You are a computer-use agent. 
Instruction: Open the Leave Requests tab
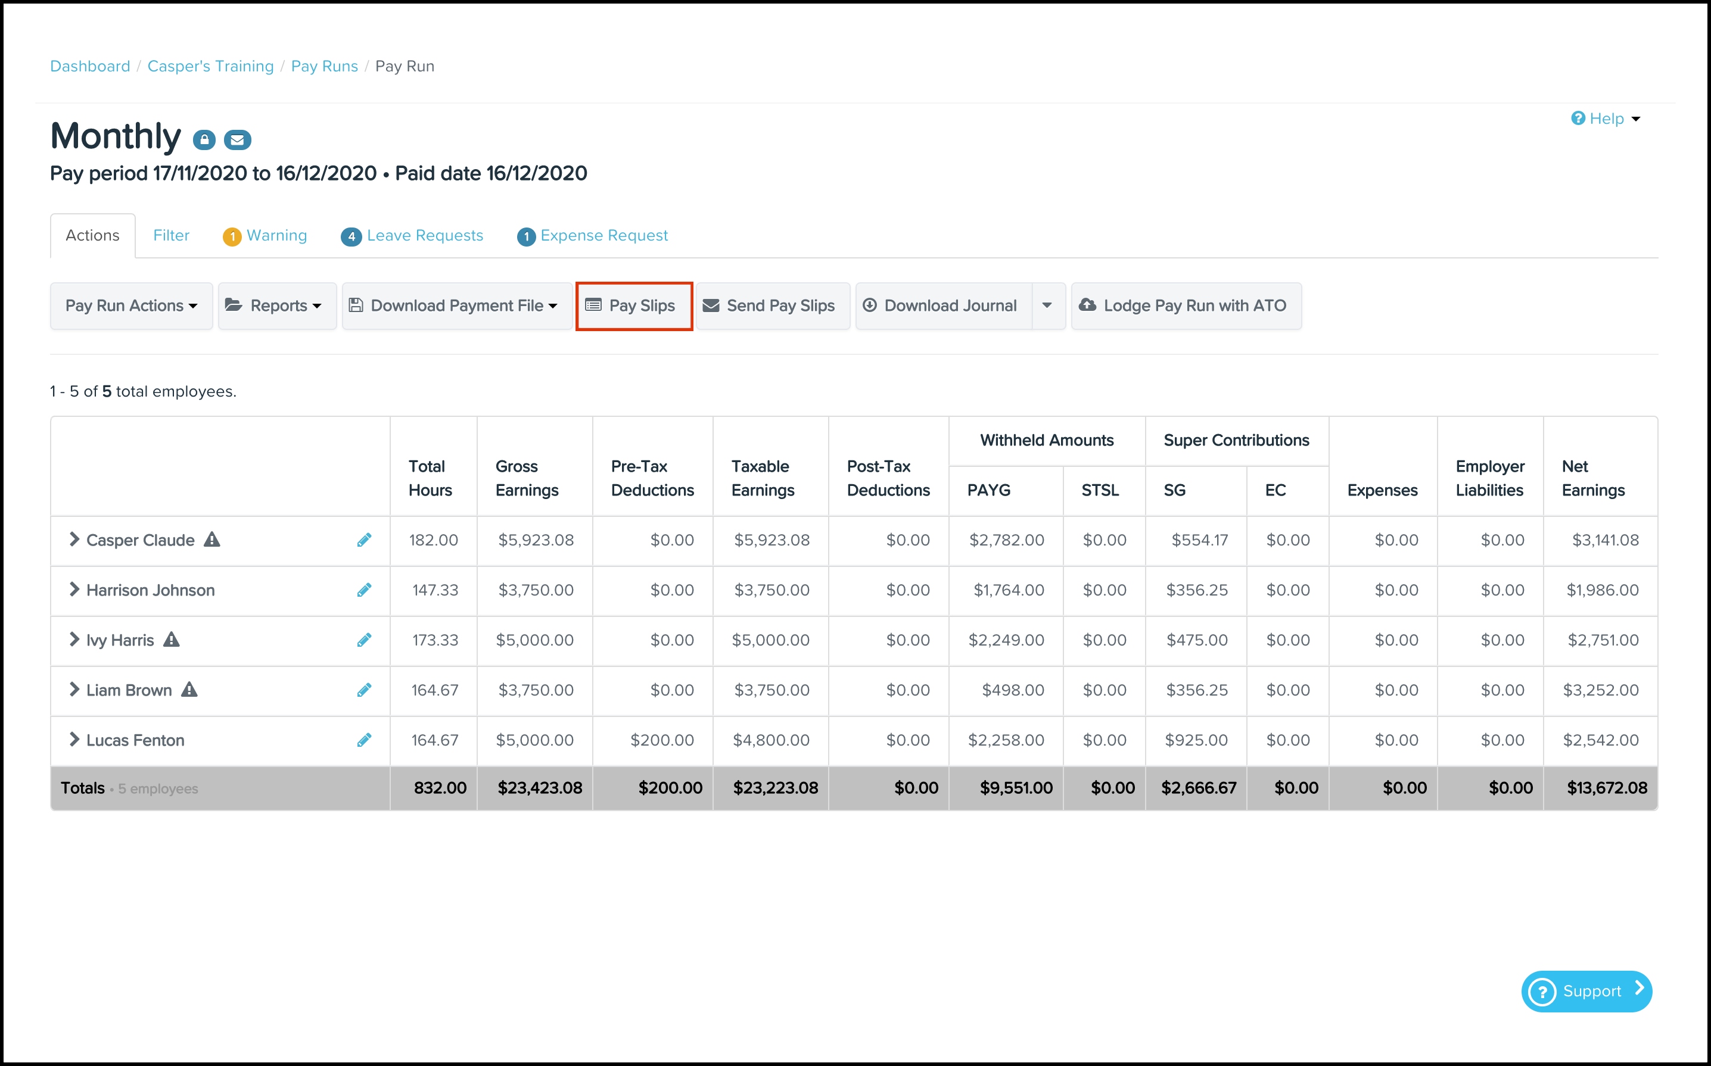click(413, 235)
